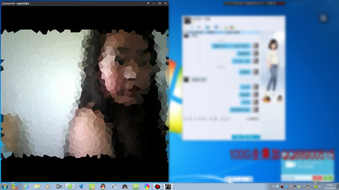This screenshot has height=190, width=339.
Task: Click the video camera icon in the taskbar
Action: point(59,186)
